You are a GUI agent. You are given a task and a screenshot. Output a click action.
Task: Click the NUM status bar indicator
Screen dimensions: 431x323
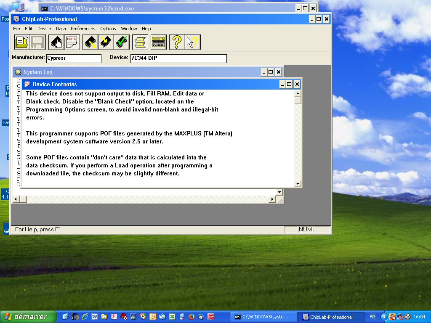click(305, 229)
